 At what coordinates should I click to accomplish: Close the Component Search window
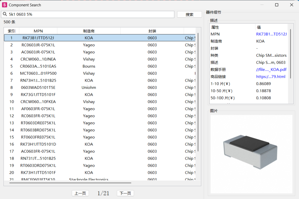pyautogui.click(x=292, y=5)
